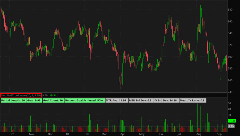Click the green 19.34 value in study header
The image size is (240, 136).
(x=53, y=95)
